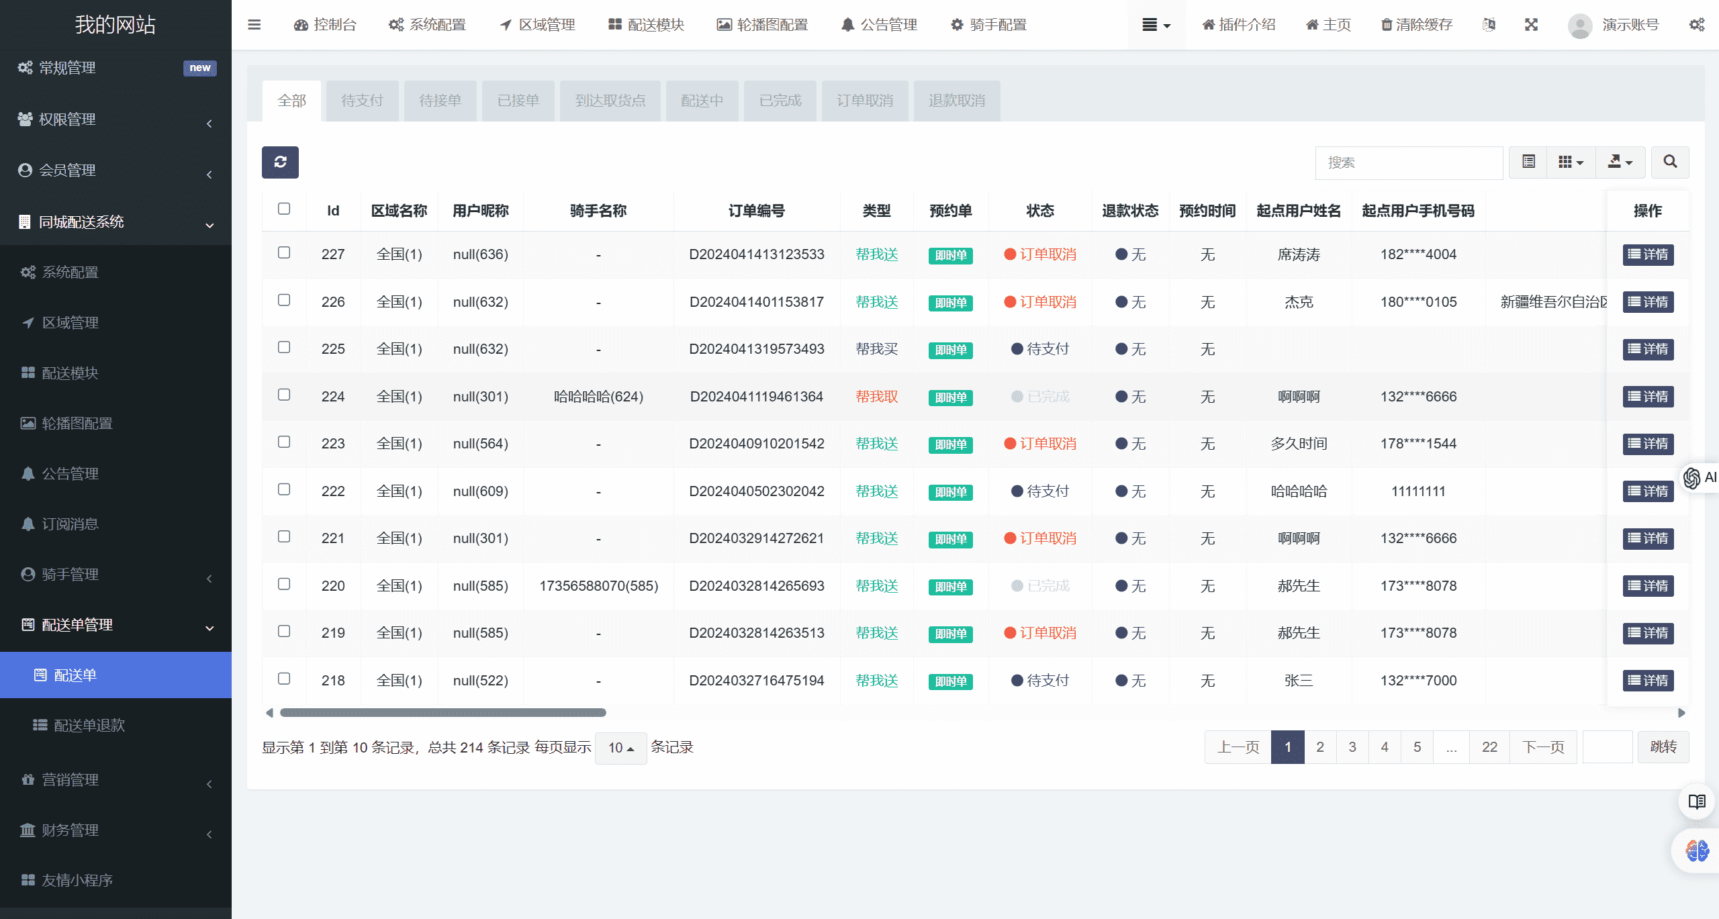Open the top bar list menu dropdown
The image size is (1719, 919).
1156,25
